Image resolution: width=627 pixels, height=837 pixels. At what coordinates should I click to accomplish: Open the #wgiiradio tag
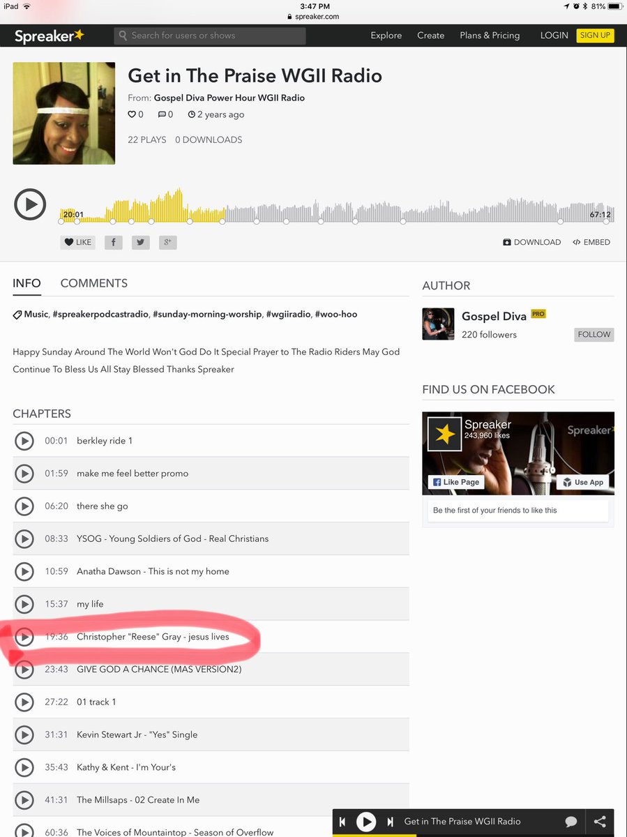point(288,315)
